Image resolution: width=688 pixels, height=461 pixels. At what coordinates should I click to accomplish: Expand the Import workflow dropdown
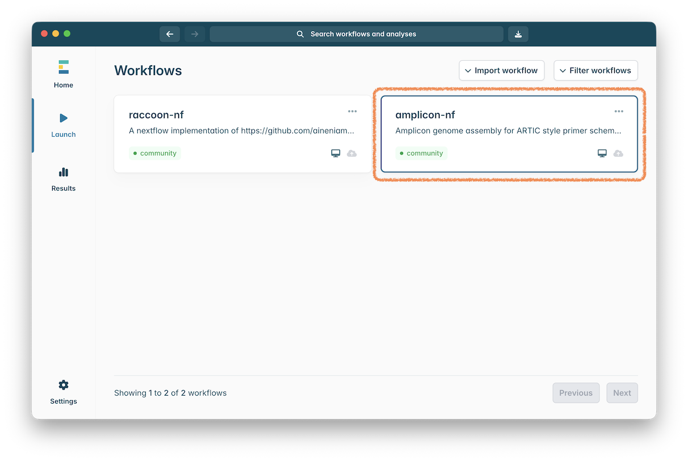(x=501, y=70)
